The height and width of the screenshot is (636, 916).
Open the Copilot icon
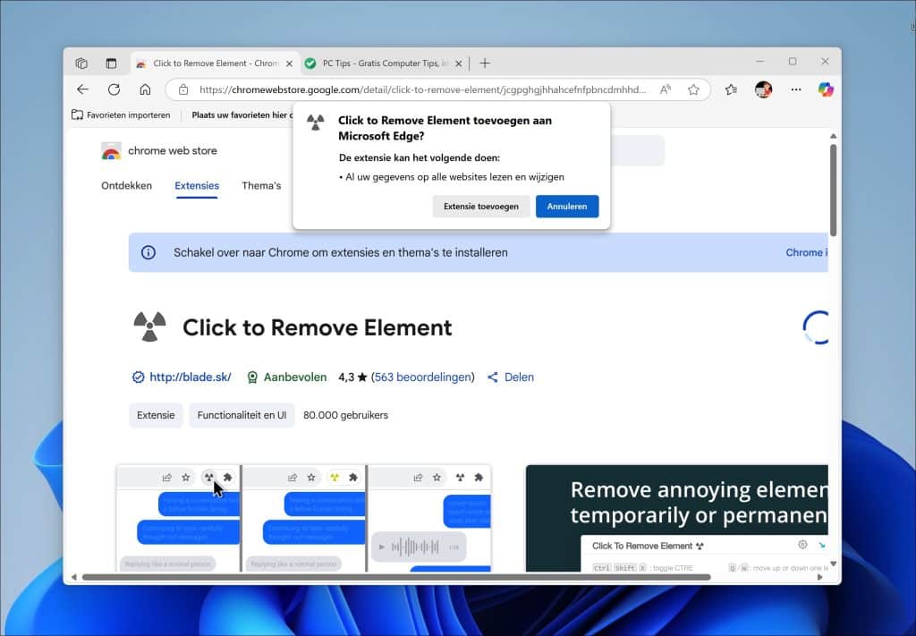tap(826, 90)
